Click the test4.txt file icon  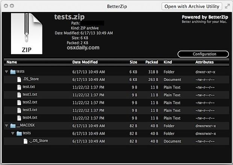coord(19,118)
